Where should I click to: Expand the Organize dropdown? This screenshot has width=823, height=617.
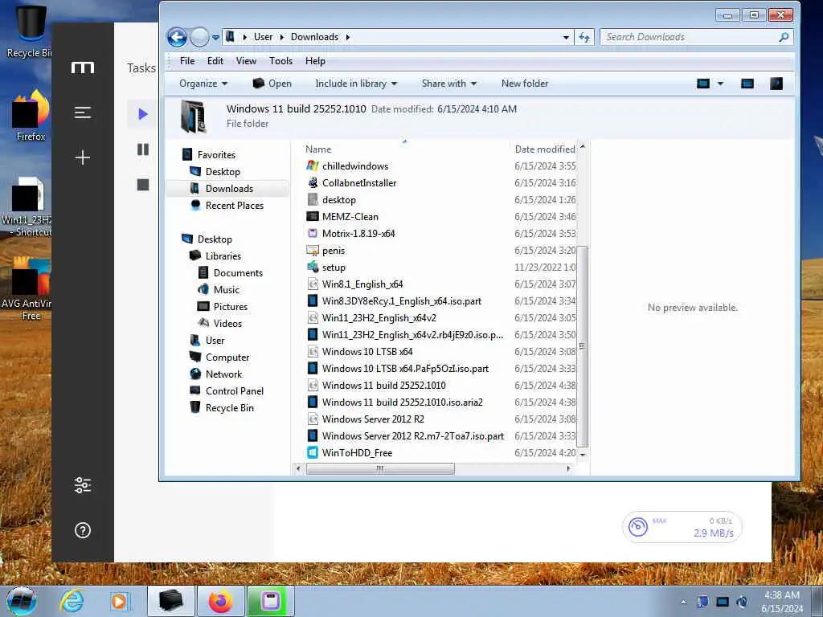click(203, 84)
